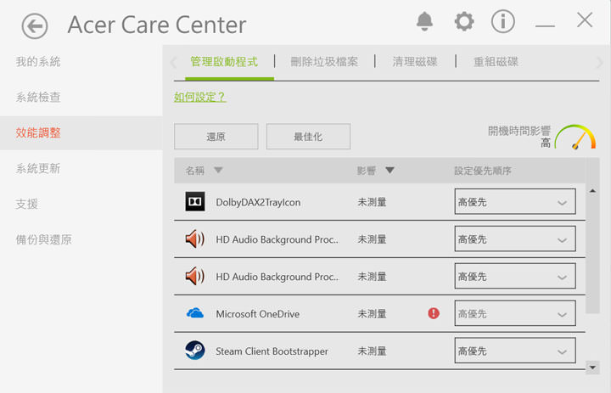Sort by 名稱 column arrow
The width and height of the screenshot is (611, 393).
[x=218, y=171]
